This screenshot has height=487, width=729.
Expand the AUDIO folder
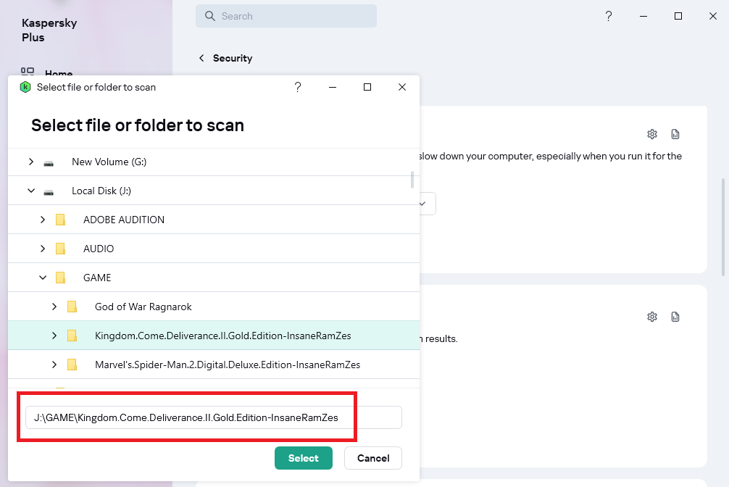click(x=43, y=249)
